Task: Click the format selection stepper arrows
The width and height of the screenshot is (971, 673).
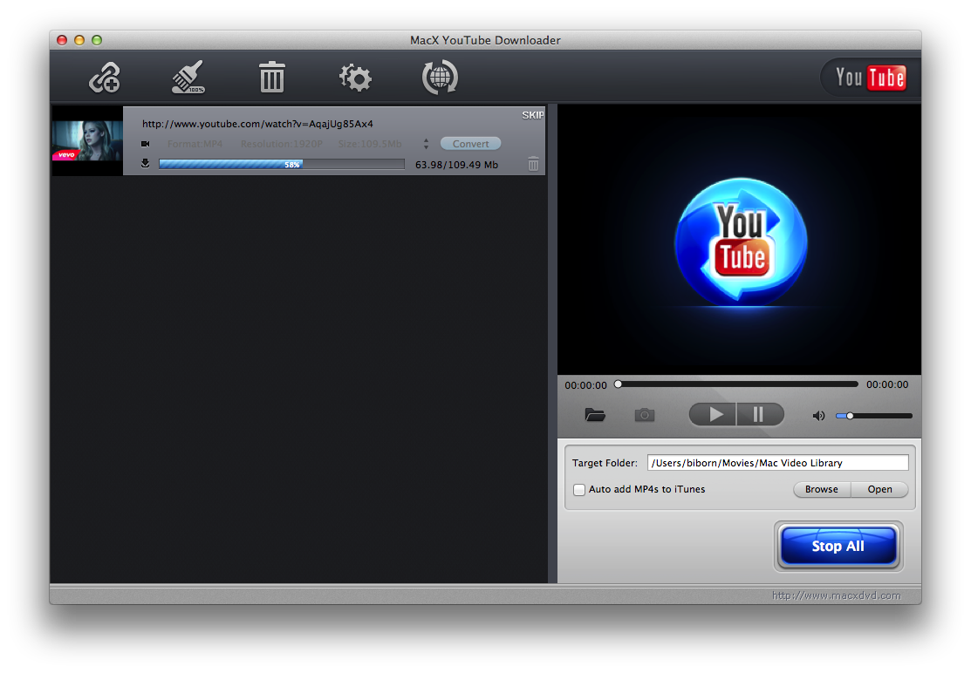Action: (x=426, y=144)
